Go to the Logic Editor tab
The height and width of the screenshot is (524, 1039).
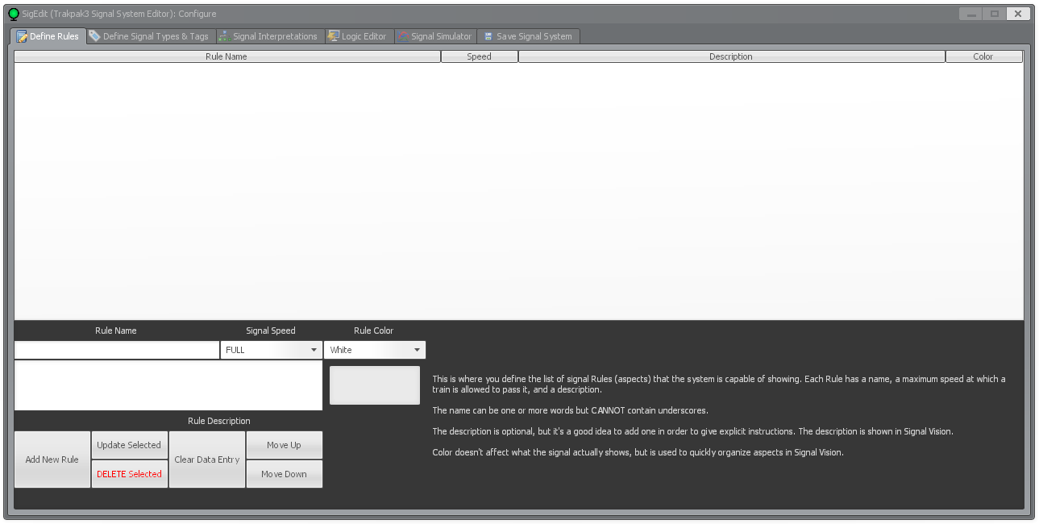pos(358,36)
